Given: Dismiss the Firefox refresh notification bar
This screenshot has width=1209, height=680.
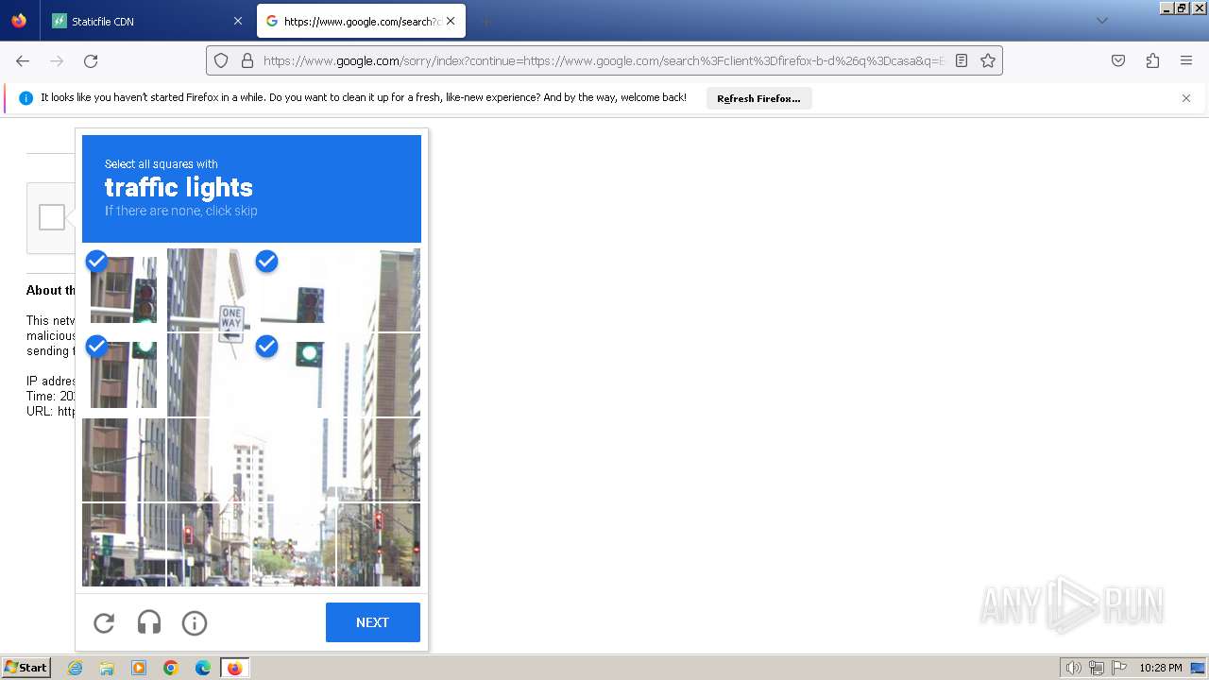Looking at the screenshot, I should pyautogui.click(x=1186, y=98).
